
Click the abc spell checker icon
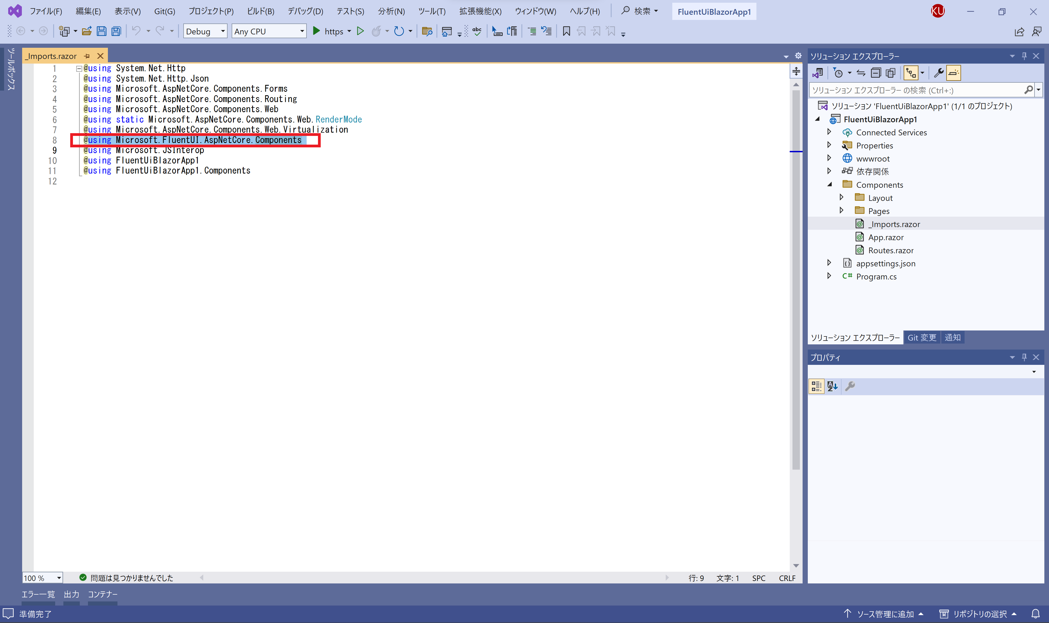(477, 31)
